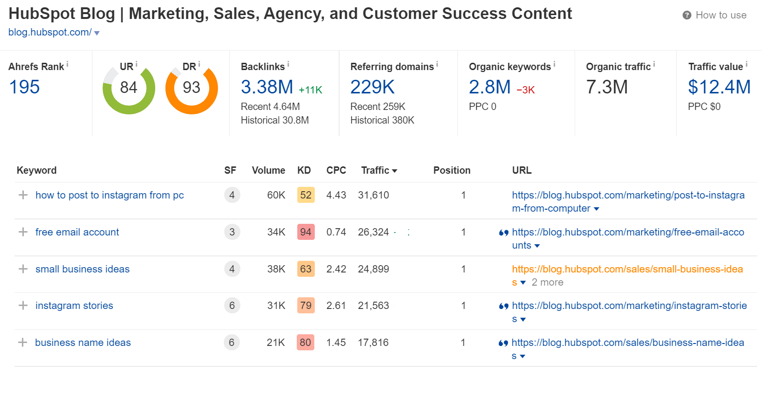Image resolution: width=777 pixels, height=398 pixels.
Task: Click the KD 80 badge
Action: 305,343
